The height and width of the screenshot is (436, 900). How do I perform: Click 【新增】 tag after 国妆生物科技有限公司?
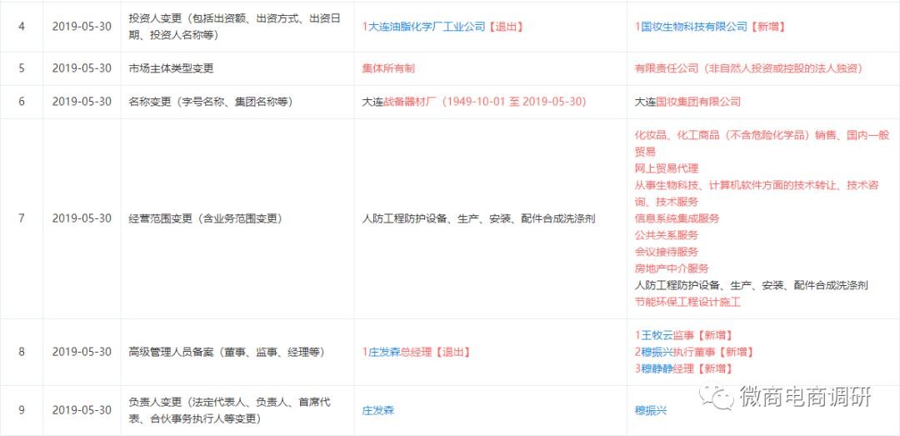tap(767, 27)
